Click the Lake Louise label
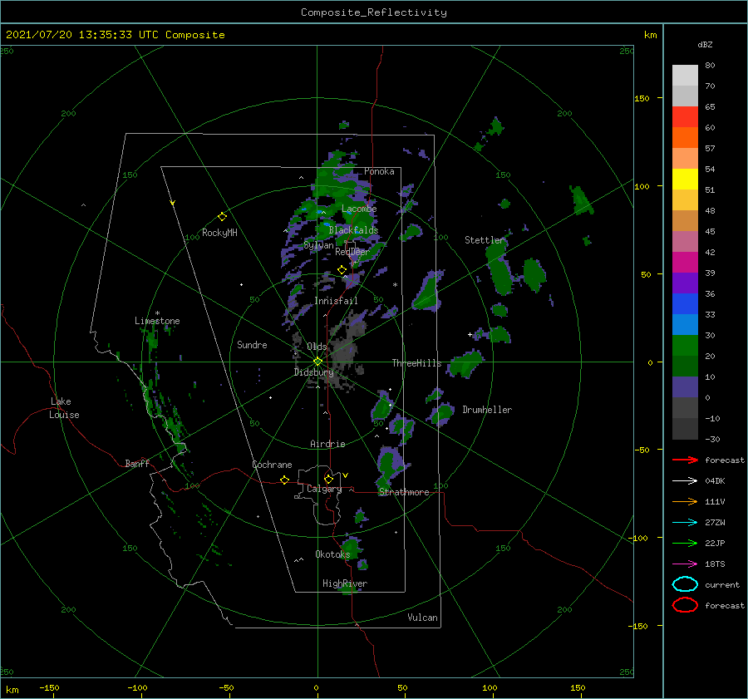This screenshot has width=748, height=699. click(64, 408)
